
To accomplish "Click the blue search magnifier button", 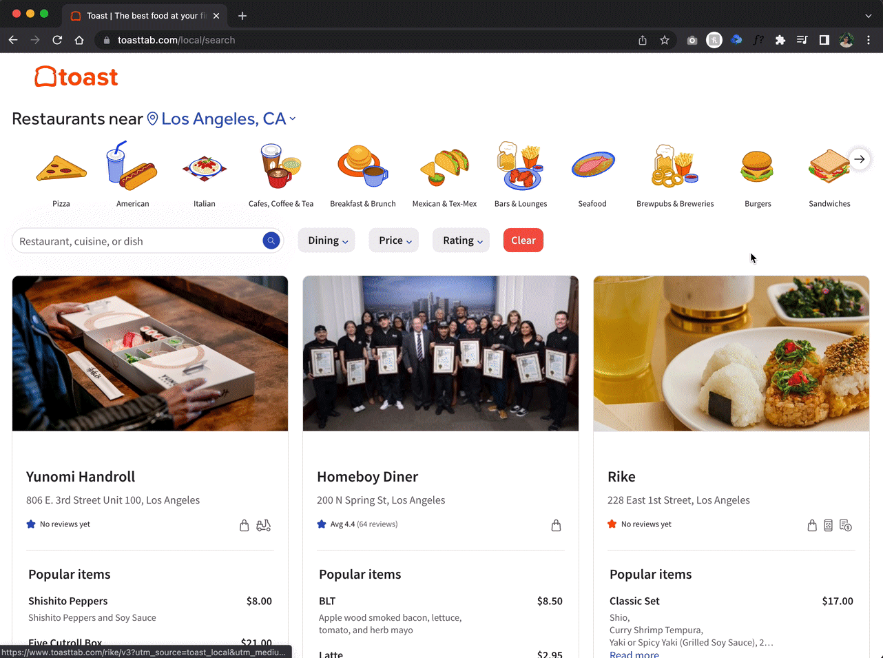I will pos(271,240).
